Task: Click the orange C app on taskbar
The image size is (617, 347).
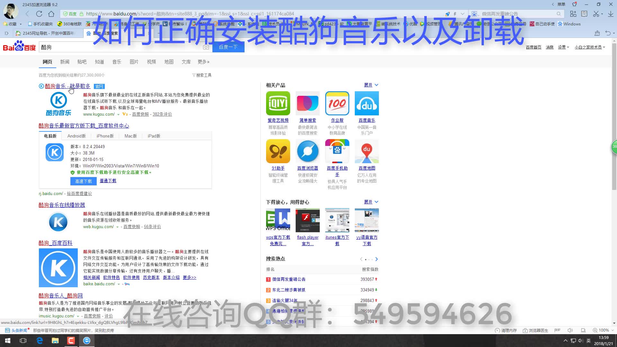Action: (71, 341)
